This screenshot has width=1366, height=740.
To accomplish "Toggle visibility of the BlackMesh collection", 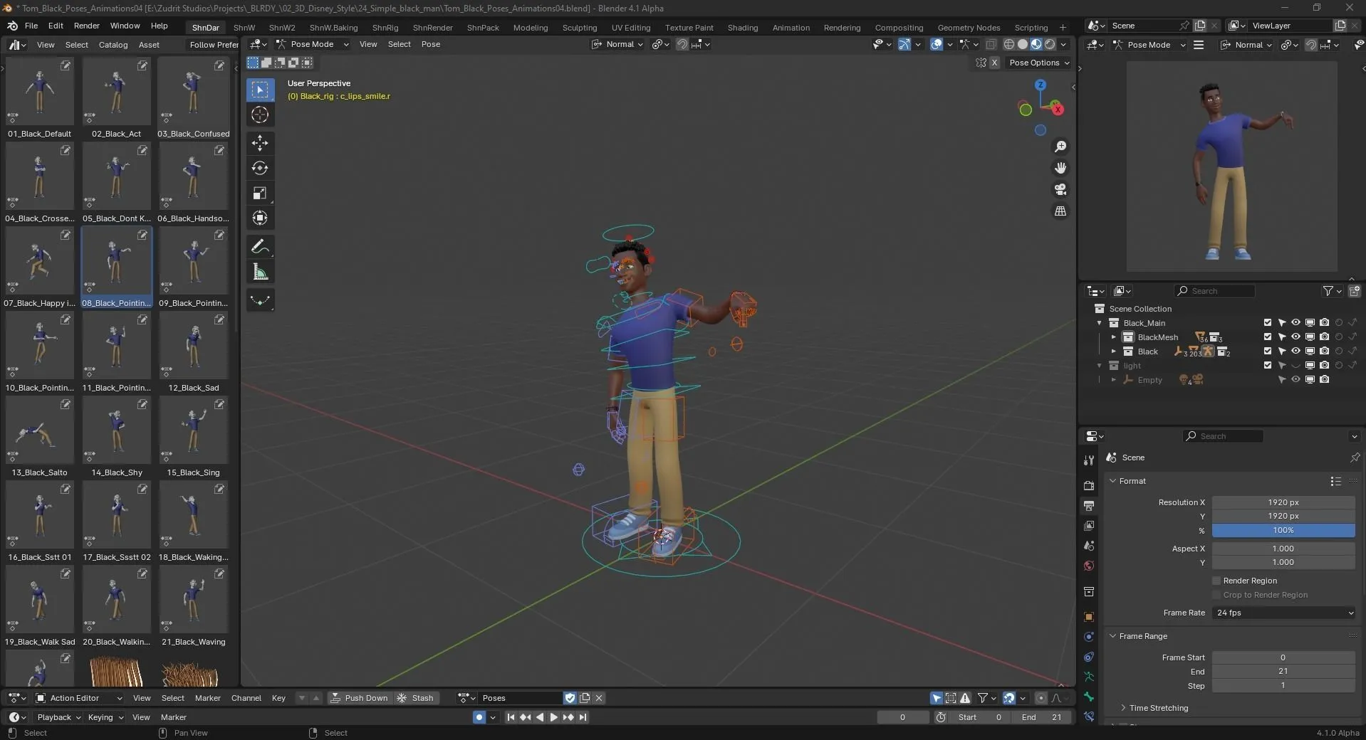I will 1295,337.
